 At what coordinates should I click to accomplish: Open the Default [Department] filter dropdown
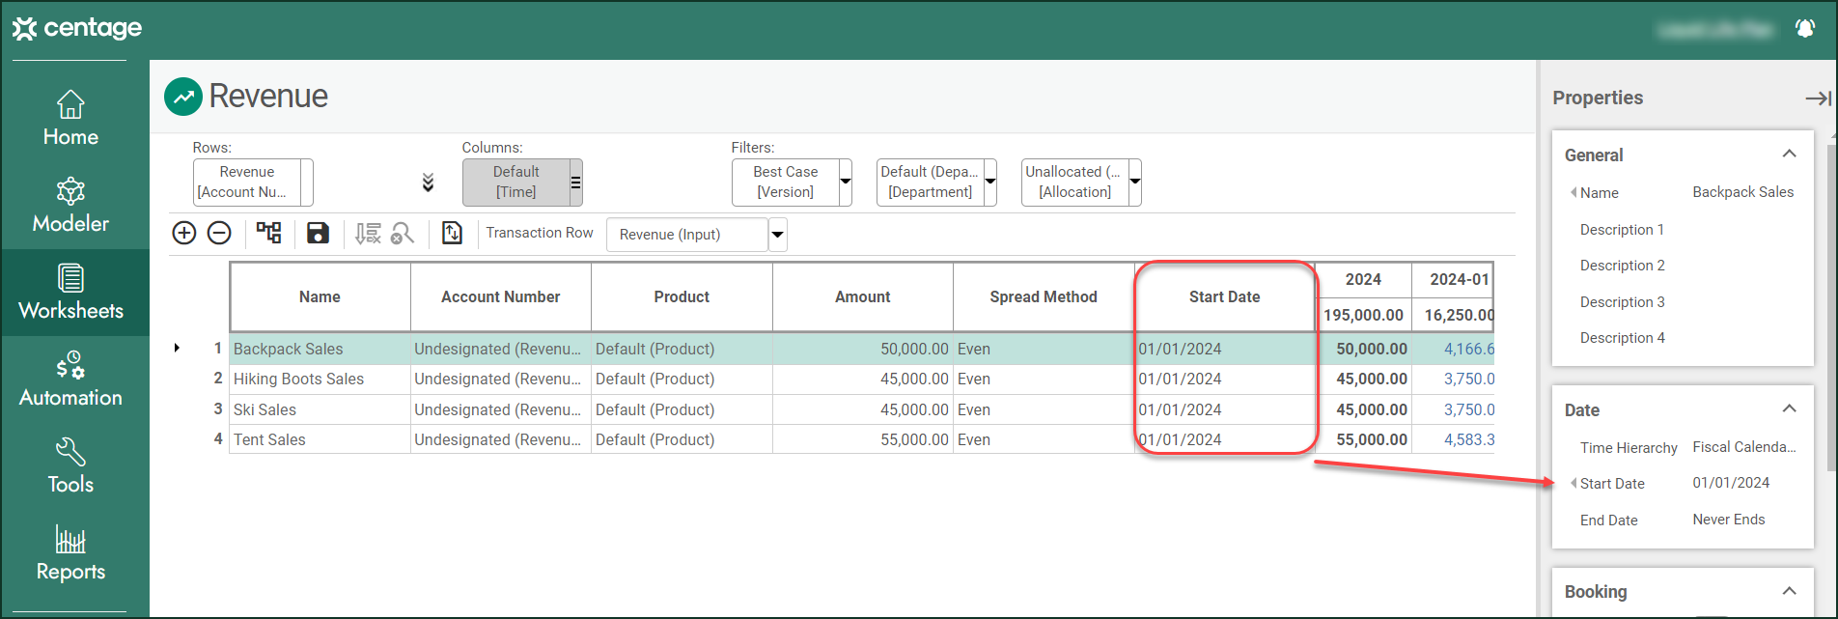pyautogui.click(x=990, y=183)
